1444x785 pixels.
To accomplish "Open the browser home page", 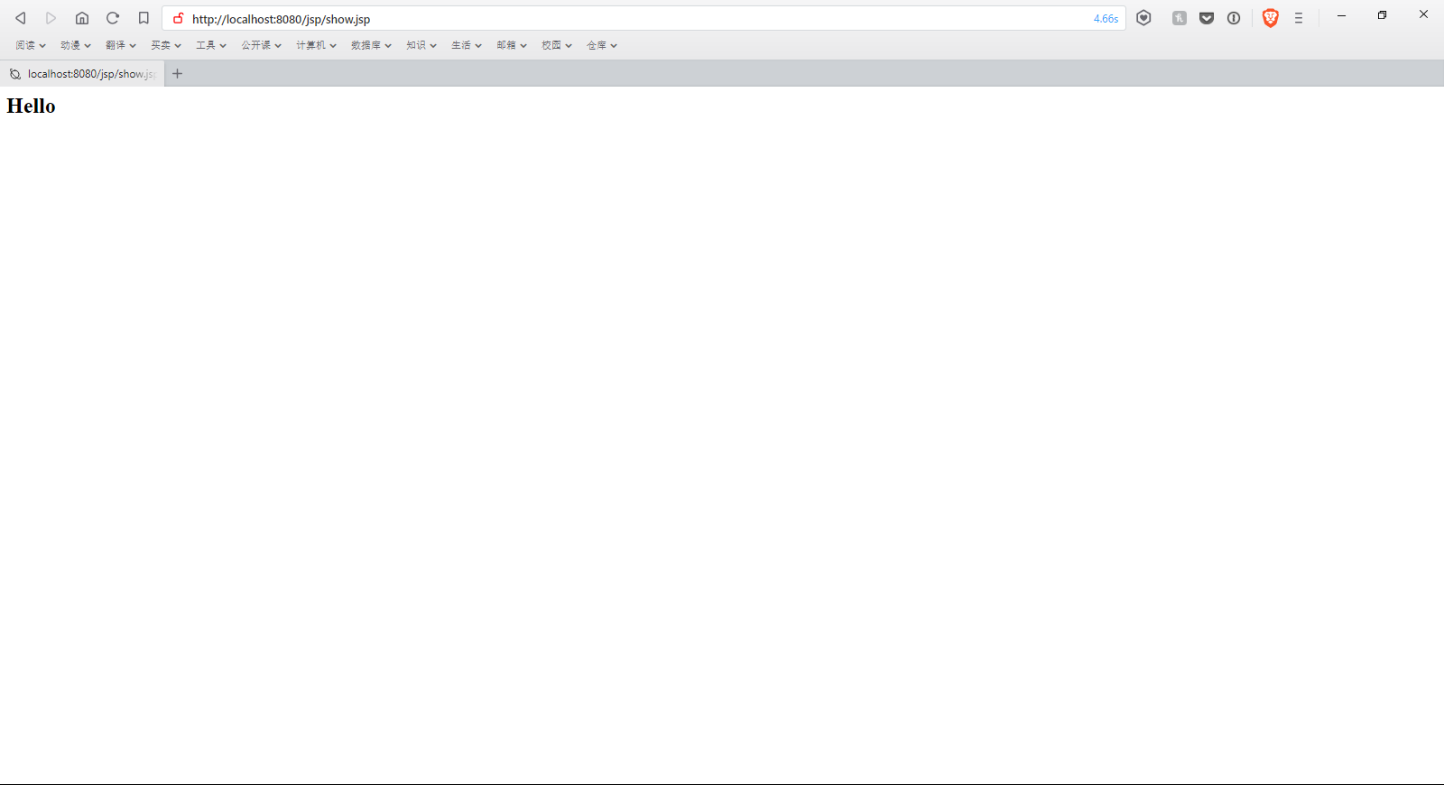I will coord(82,18).
